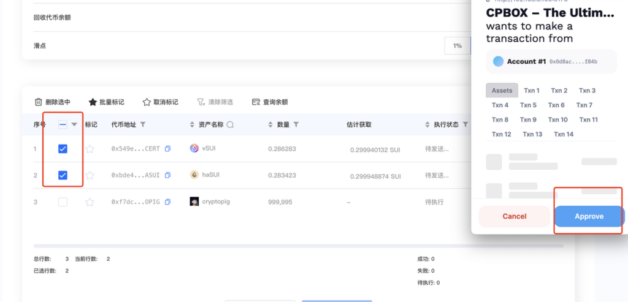Screen dimensions: 628x302
Task: Copy the 0xf7dc...OPIG token address
Action: [168, 202]
